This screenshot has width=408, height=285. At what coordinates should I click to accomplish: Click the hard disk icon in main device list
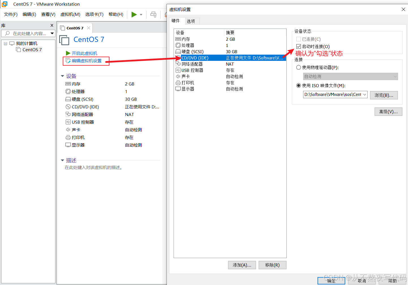[x=68, y=99]
